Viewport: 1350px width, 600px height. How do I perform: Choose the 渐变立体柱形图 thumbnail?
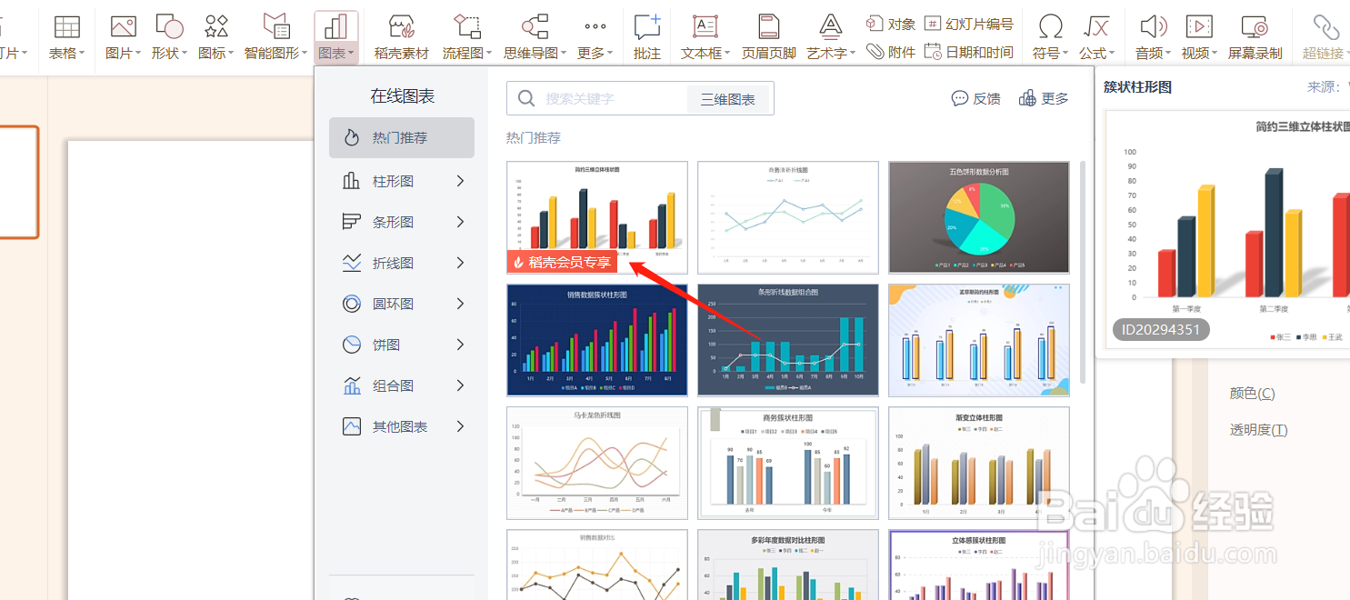point(979,463)
